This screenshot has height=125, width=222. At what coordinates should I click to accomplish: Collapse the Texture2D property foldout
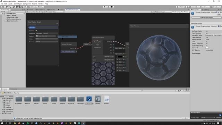(x=28, y=28)
